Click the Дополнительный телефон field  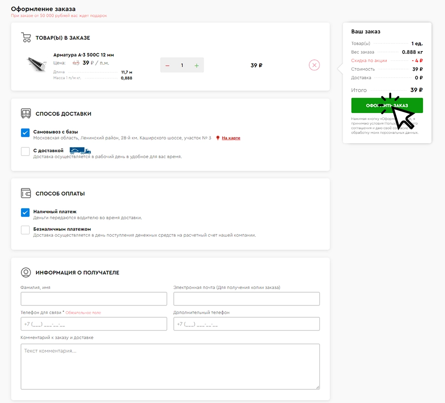247,324
